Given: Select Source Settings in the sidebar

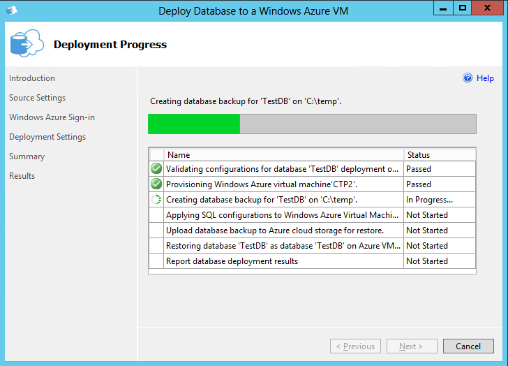Looking at the screenshot, I should [37, 98].
